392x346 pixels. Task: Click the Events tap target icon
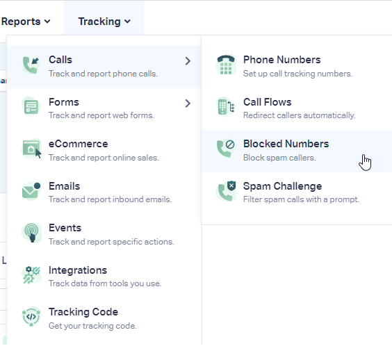[x=31, y=233]
